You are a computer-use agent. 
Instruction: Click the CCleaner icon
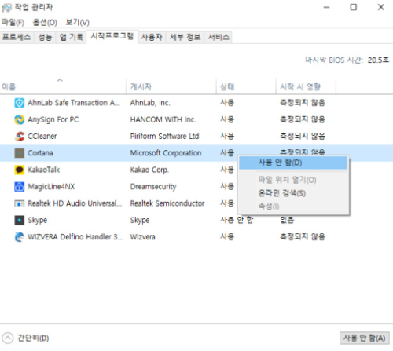(x=19, y=137)
